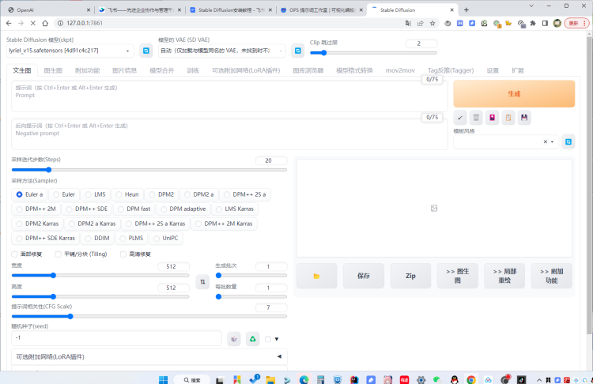
Task: Open File Explorer from the taskbar
Action: click(x=270, y=379)
